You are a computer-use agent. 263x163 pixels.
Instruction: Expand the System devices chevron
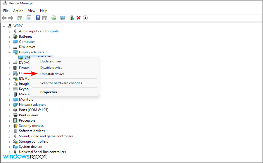coord(10,147)
